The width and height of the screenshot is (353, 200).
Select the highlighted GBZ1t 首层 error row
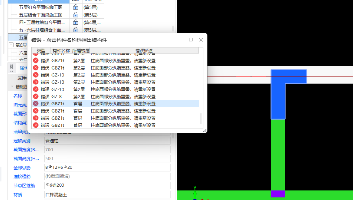pos(115,103)
